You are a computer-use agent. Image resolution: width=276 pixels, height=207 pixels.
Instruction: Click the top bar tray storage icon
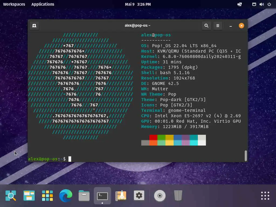pyautogui.click(x=254, y=4)
